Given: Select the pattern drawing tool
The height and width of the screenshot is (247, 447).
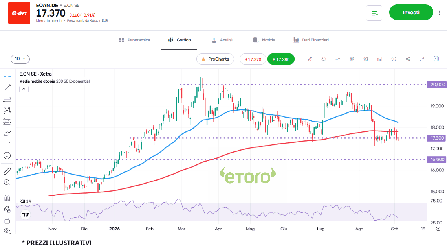Looking at the screenshot, I should [x=7, y=110].
